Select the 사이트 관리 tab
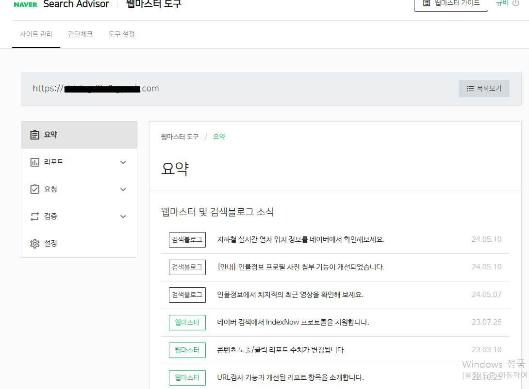 [x=36, y=34]
